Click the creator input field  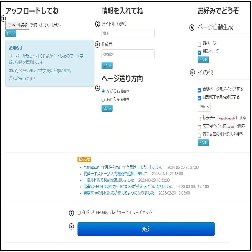tap(128, 54)
